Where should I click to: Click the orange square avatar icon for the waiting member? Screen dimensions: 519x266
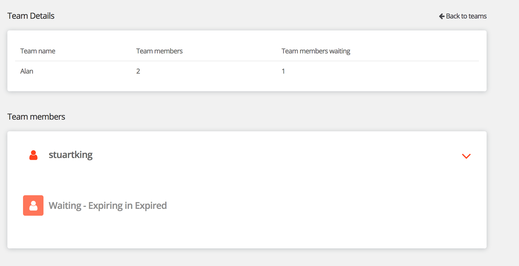point(33,205)
